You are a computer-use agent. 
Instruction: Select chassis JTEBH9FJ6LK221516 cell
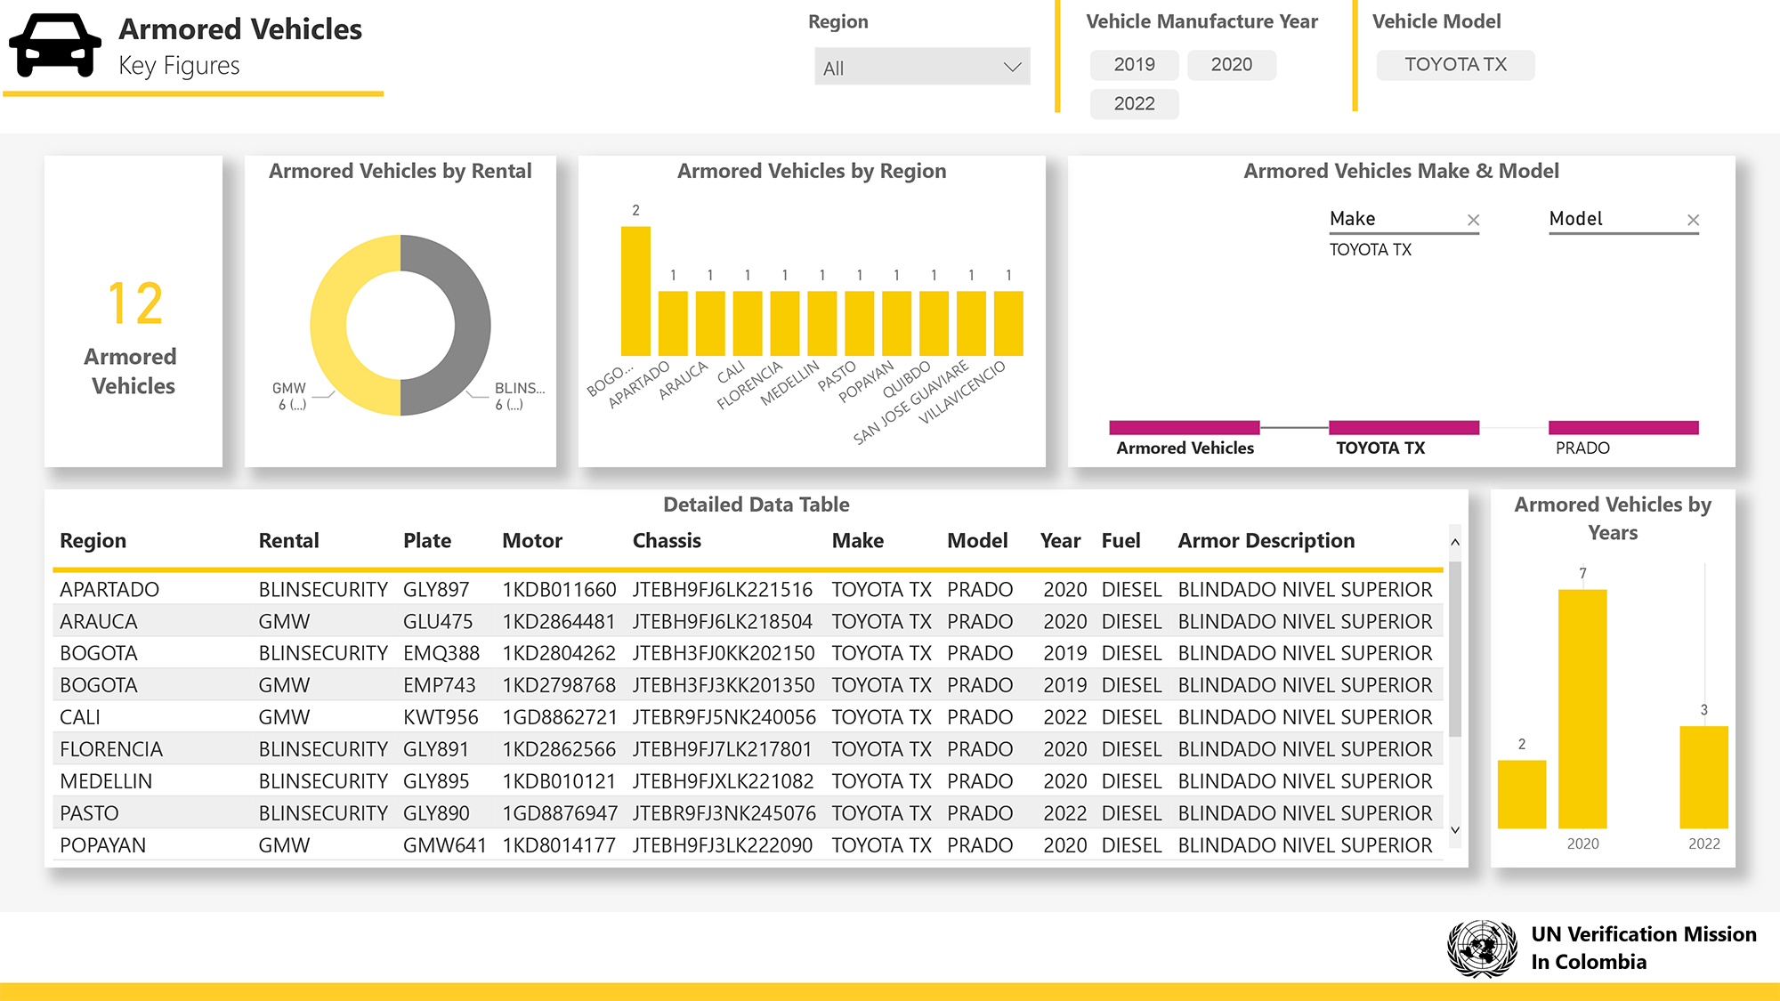pyautogui.click(x=723, y=590)
